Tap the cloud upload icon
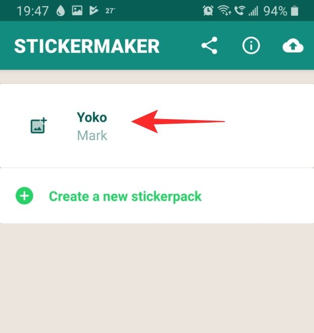 pyautogui.click(x=293, y=45)
